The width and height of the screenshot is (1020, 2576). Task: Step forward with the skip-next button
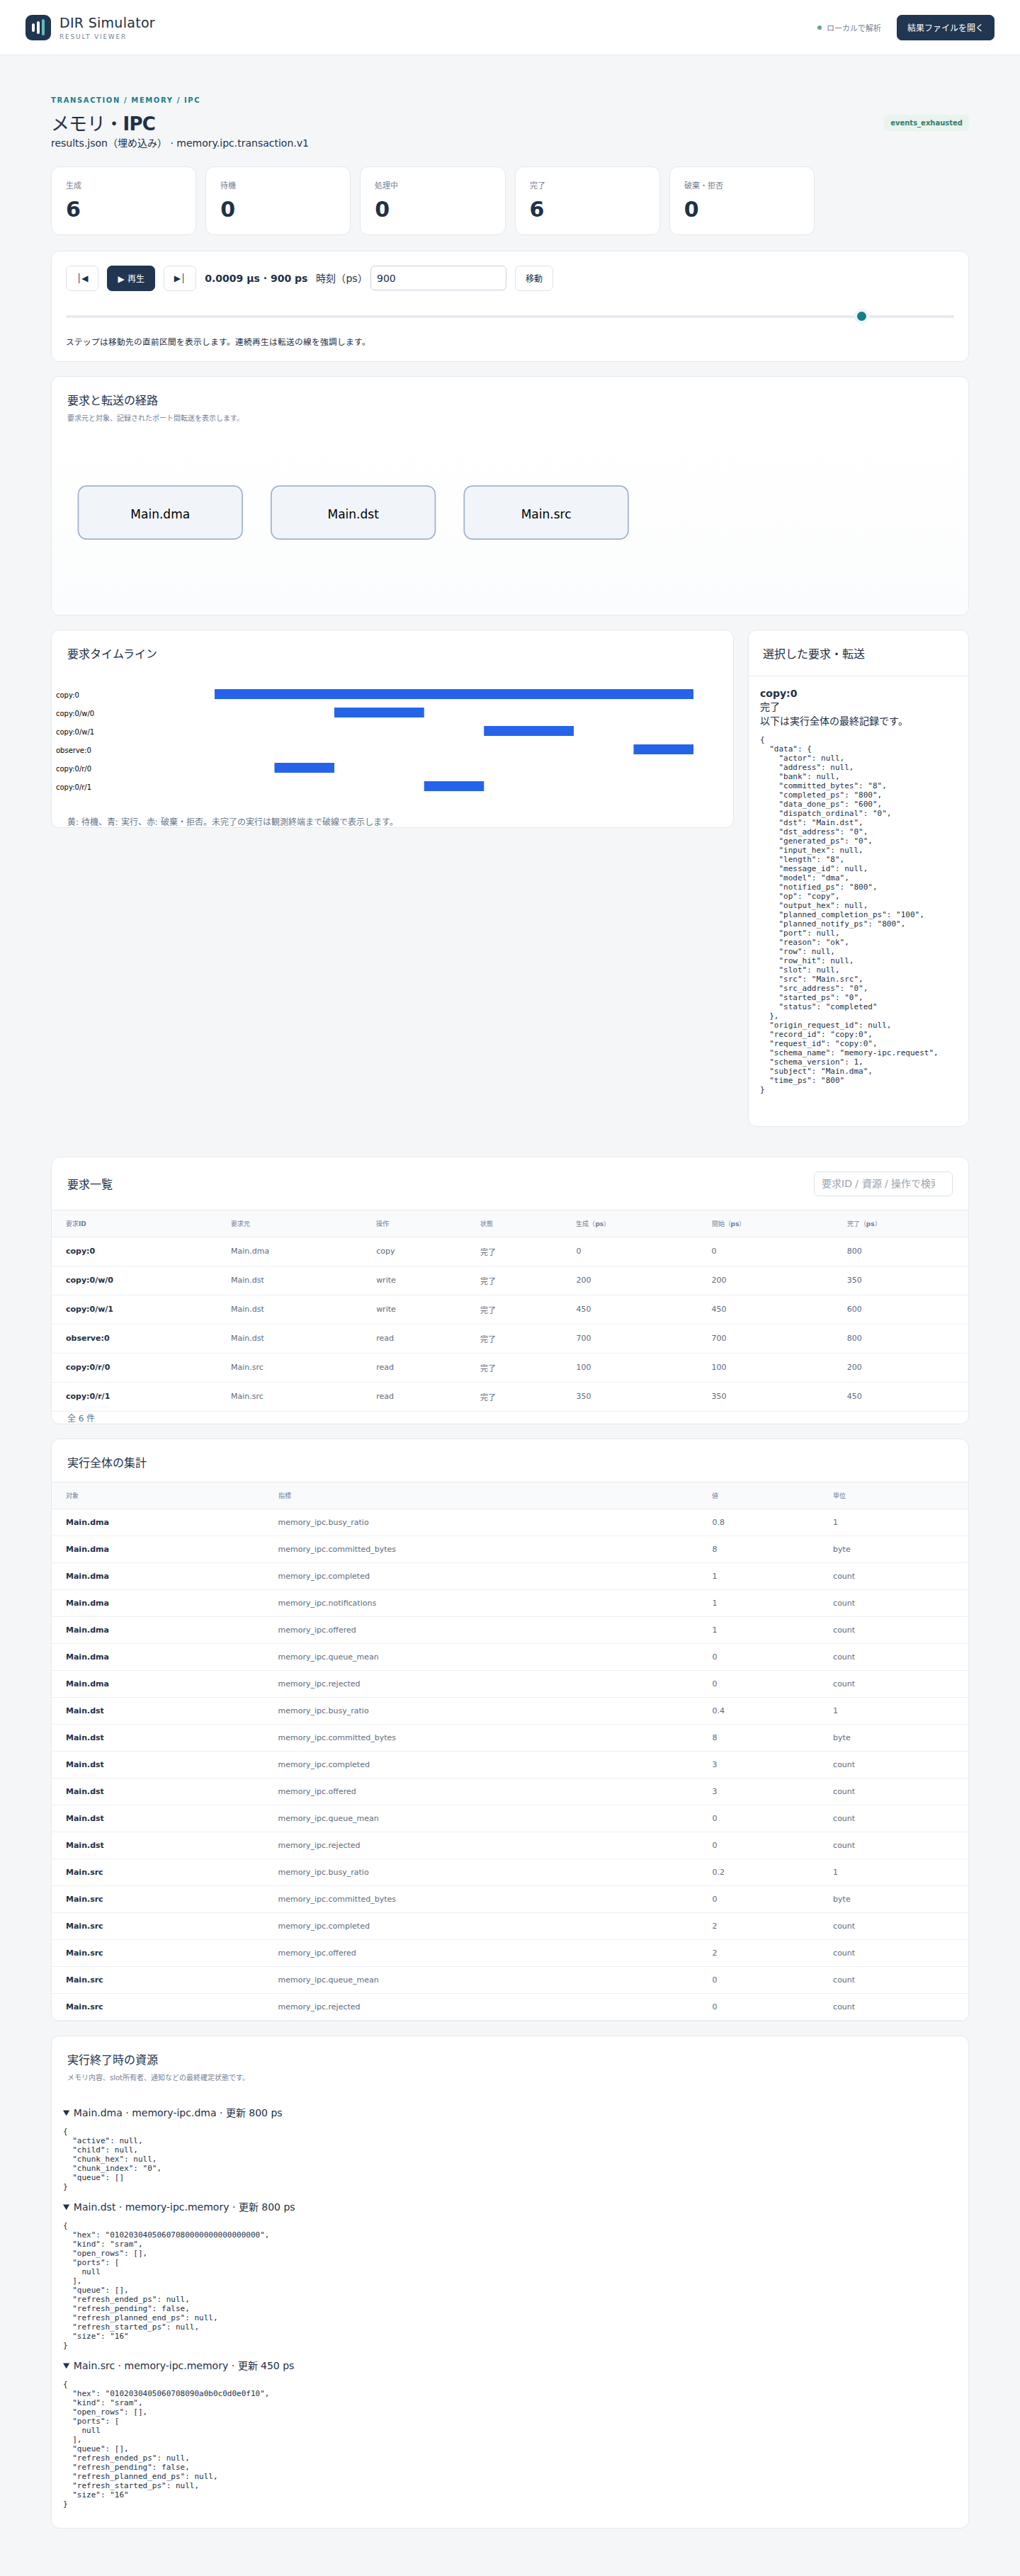point(179,278)
